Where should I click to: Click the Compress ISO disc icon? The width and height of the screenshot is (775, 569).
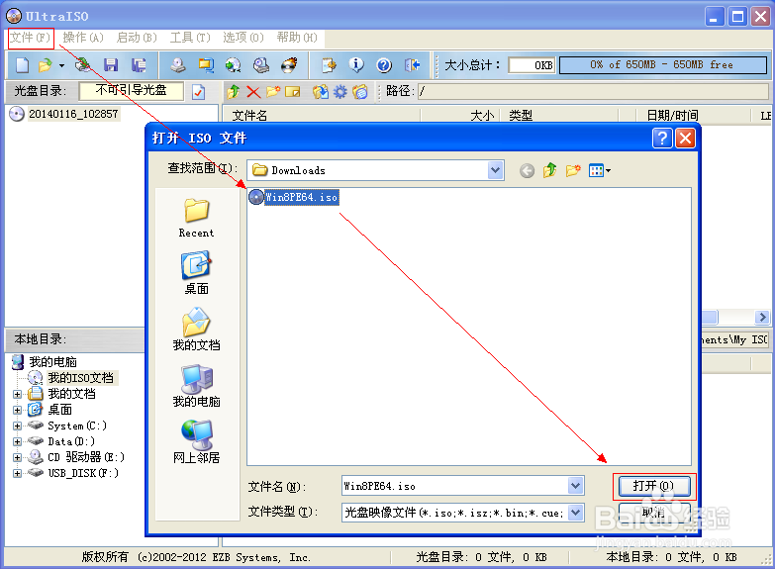(234, 64)
